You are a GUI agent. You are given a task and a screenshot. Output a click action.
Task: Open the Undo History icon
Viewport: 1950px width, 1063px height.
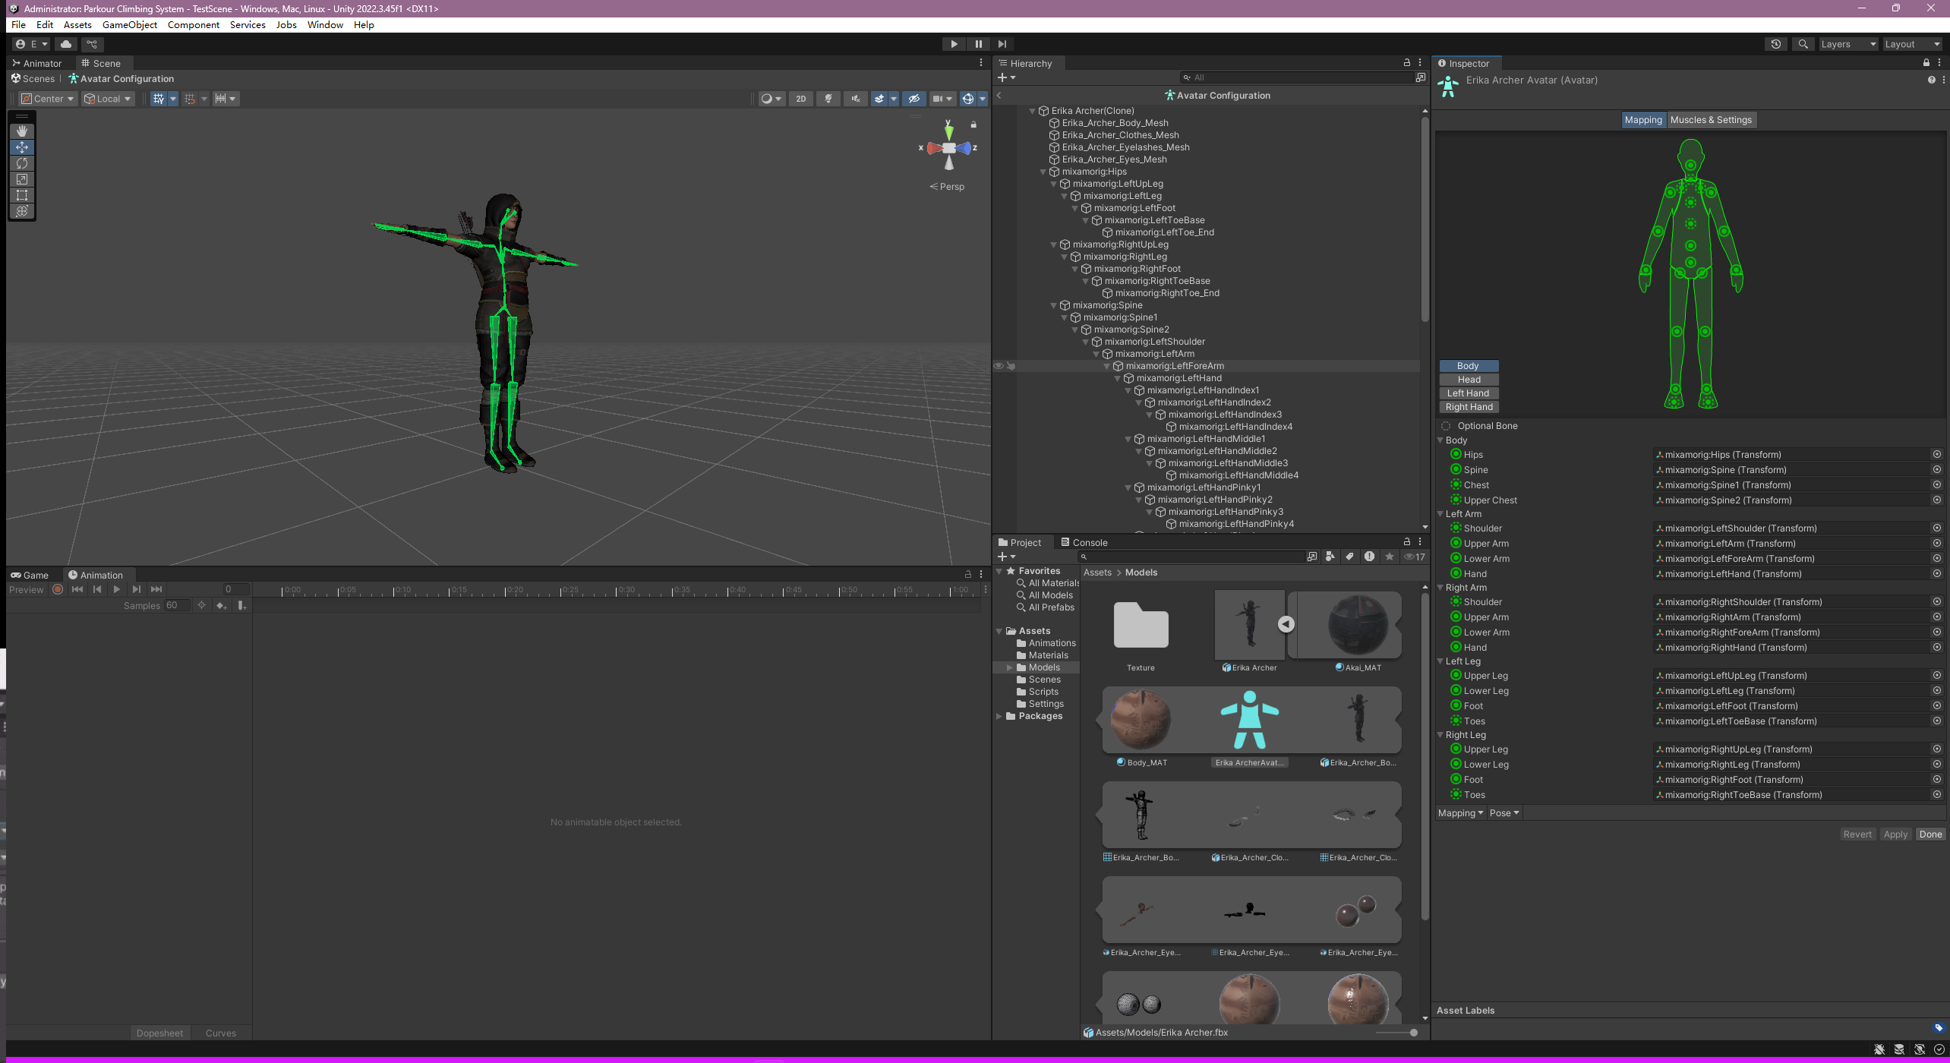point(1775,44)
